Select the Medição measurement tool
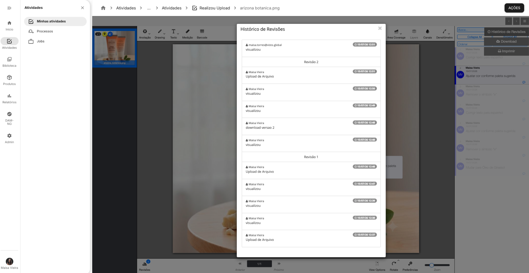529x273 pixels. click(187, 34)
